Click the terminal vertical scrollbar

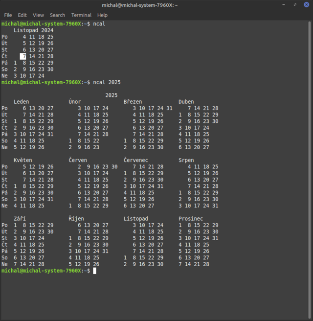tap(310, 170)
